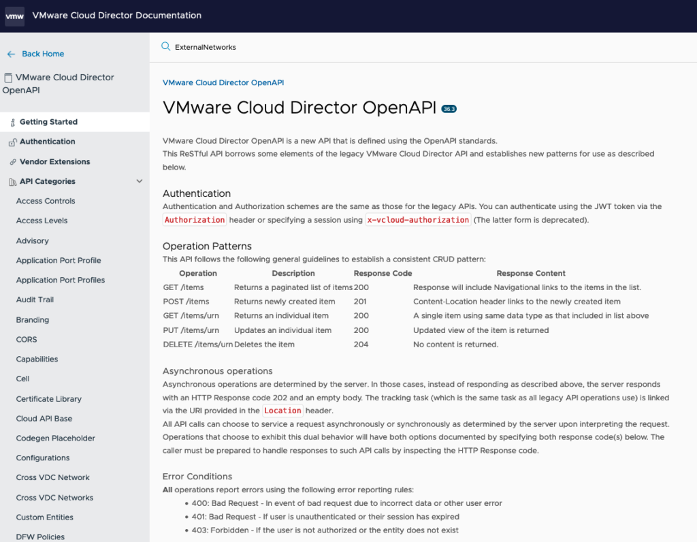
Task: Open the Custom Entities category
Action: point(44,517)
